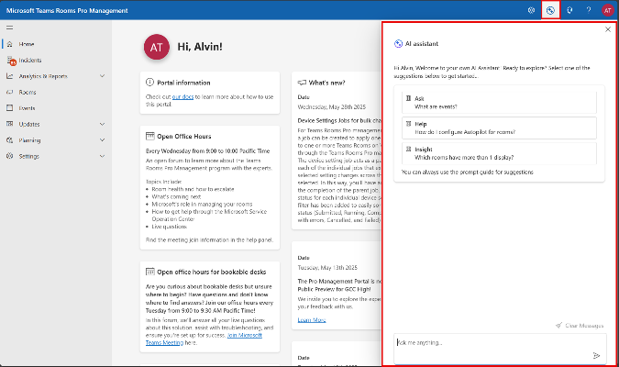Click the Microsoft Teams Rooms Pro Management title

67,11
